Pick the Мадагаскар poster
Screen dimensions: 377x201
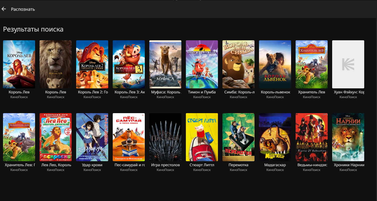pos(275,137)
